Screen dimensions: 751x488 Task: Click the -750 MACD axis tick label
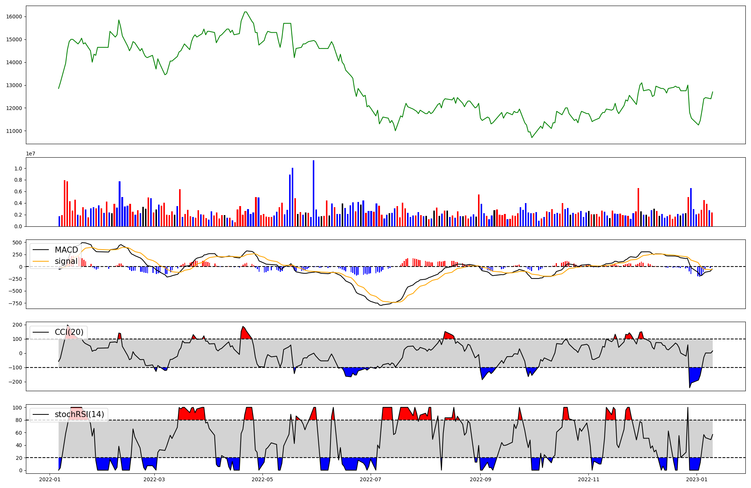coord(15,303)
